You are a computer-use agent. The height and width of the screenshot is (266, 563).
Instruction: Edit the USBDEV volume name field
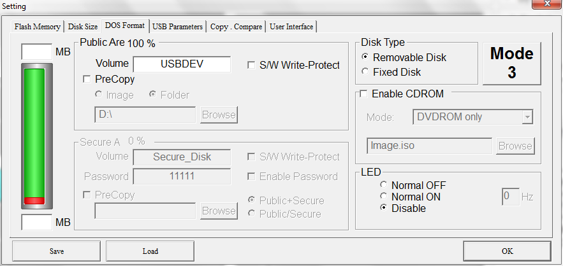tap(182, 64)
